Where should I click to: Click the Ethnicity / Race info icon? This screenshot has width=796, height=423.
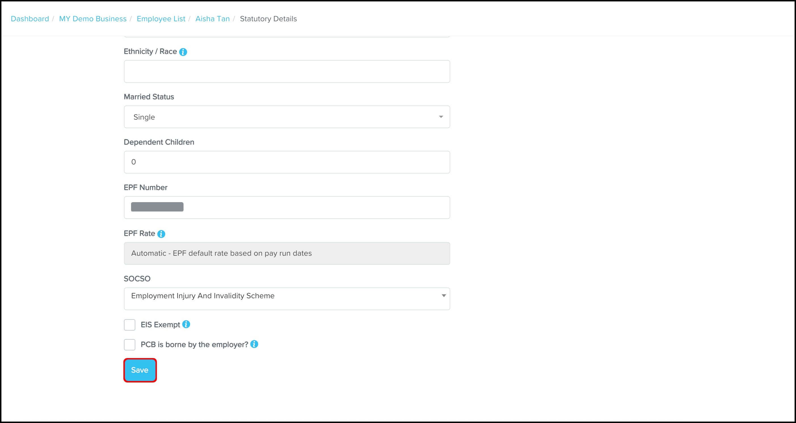pyautogui.click(x=183, y=52)
